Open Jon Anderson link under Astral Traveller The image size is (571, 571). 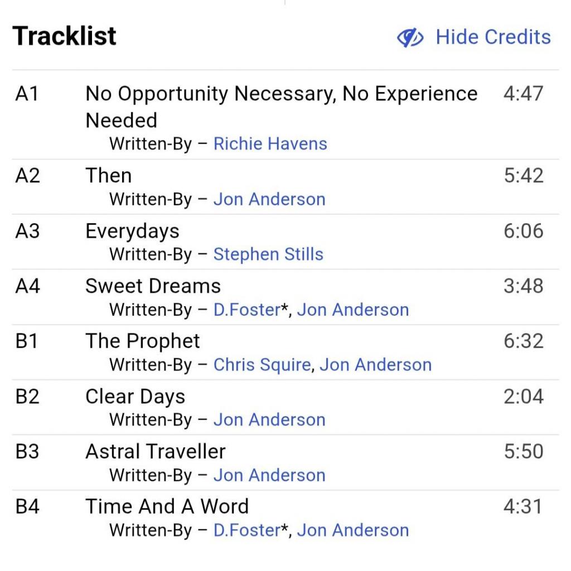coord(269,475)
